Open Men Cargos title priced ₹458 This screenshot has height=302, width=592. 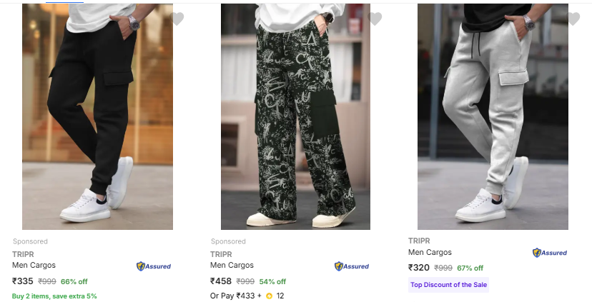point(232,265)
